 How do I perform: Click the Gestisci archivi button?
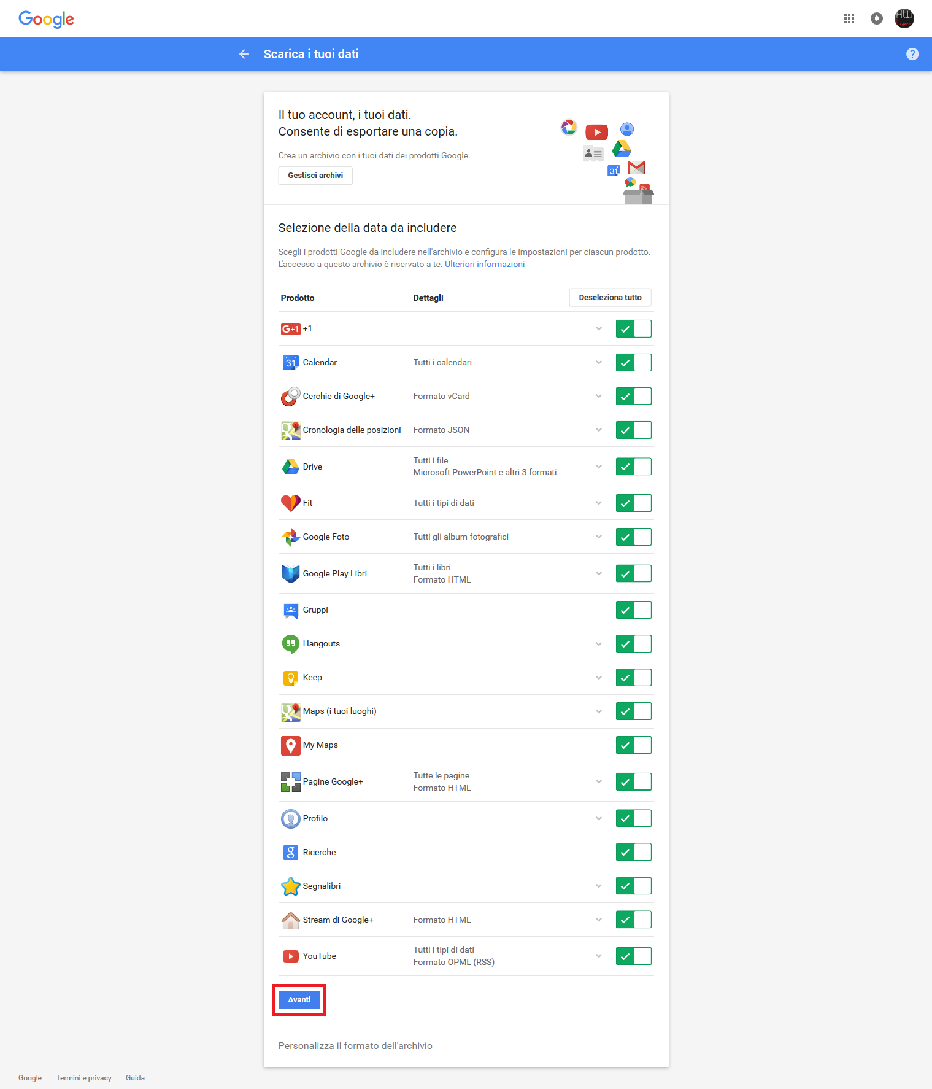(x=315, y=176)
